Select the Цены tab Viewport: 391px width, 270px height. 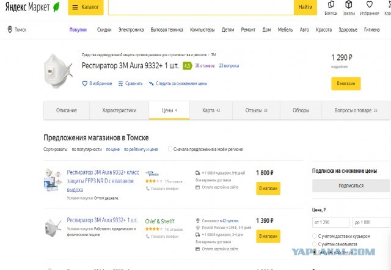tap(169, 110)
